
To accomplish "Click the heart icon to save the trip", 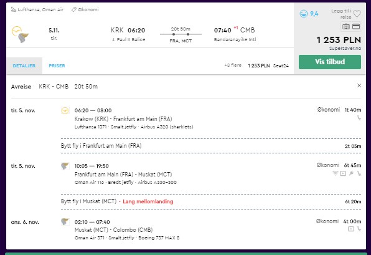I will point(357,14).
